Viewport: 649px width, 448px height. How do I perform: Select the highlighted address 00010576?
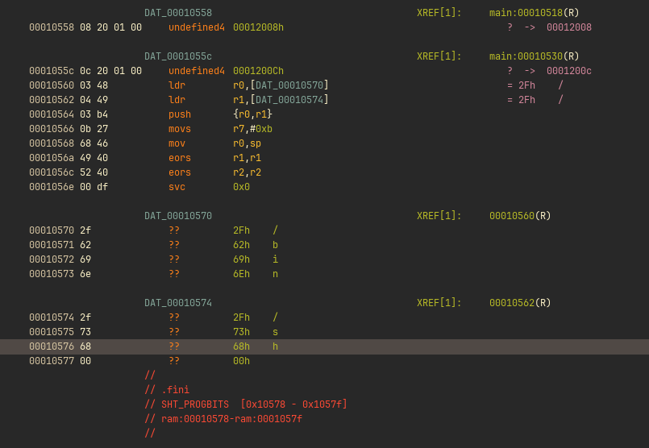(51, 346)
